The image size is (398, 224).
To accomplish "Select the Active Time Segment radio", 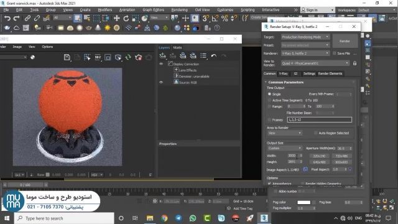I will (269, 100).
